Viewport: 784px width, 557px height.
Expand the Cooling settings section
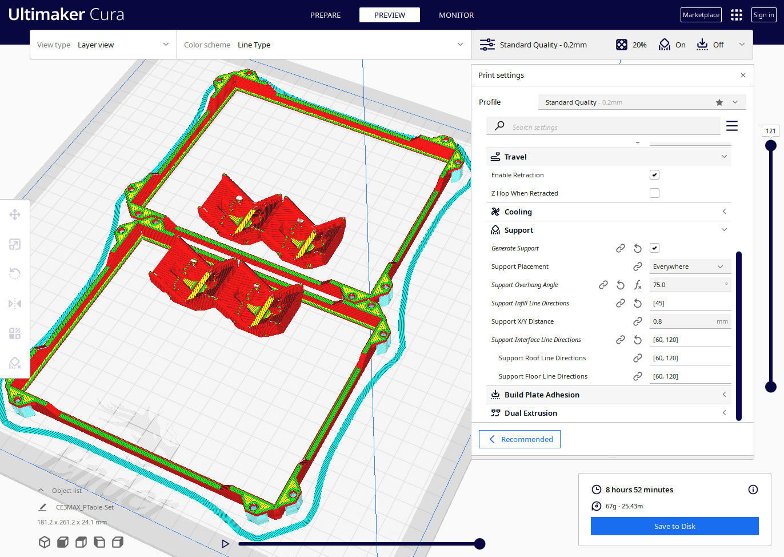click(609, 212)
